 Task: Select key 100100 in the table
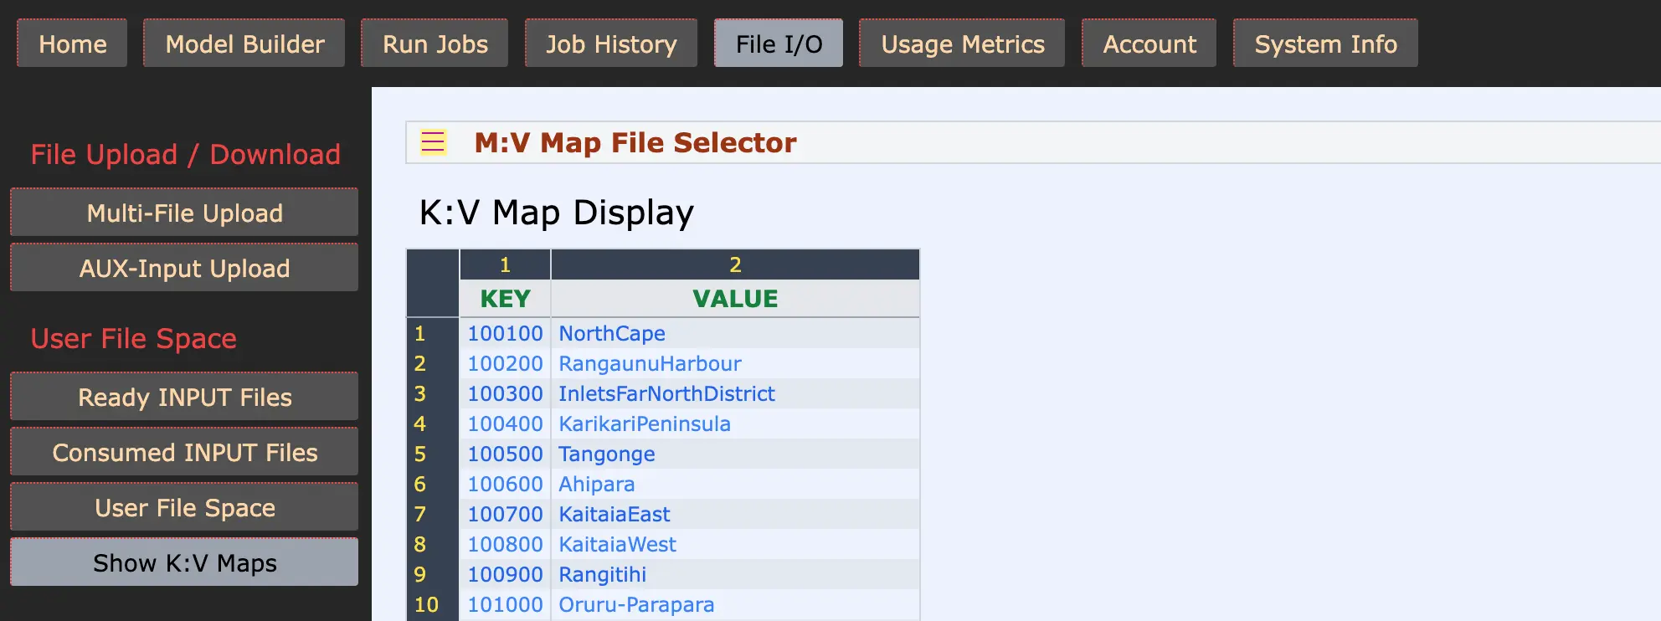(505, 333)
